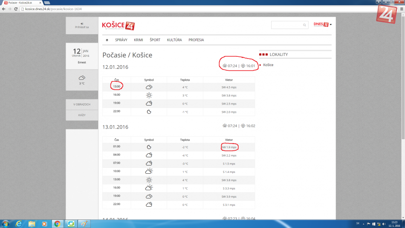Go to the ŠPORT section
Image resolution: width=405 pixels, height=228 pixels.
[x=155, y=40]
